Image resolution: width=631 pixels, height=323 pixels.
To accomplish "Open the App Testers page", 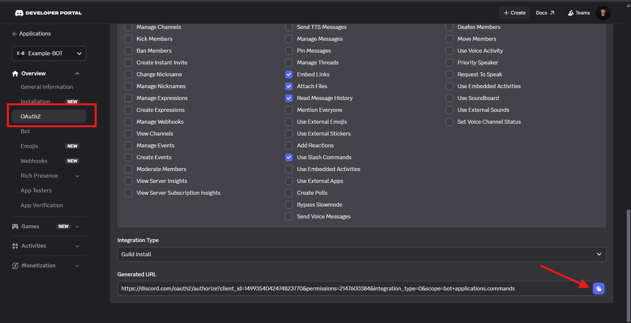I will [x=36, y=190].
